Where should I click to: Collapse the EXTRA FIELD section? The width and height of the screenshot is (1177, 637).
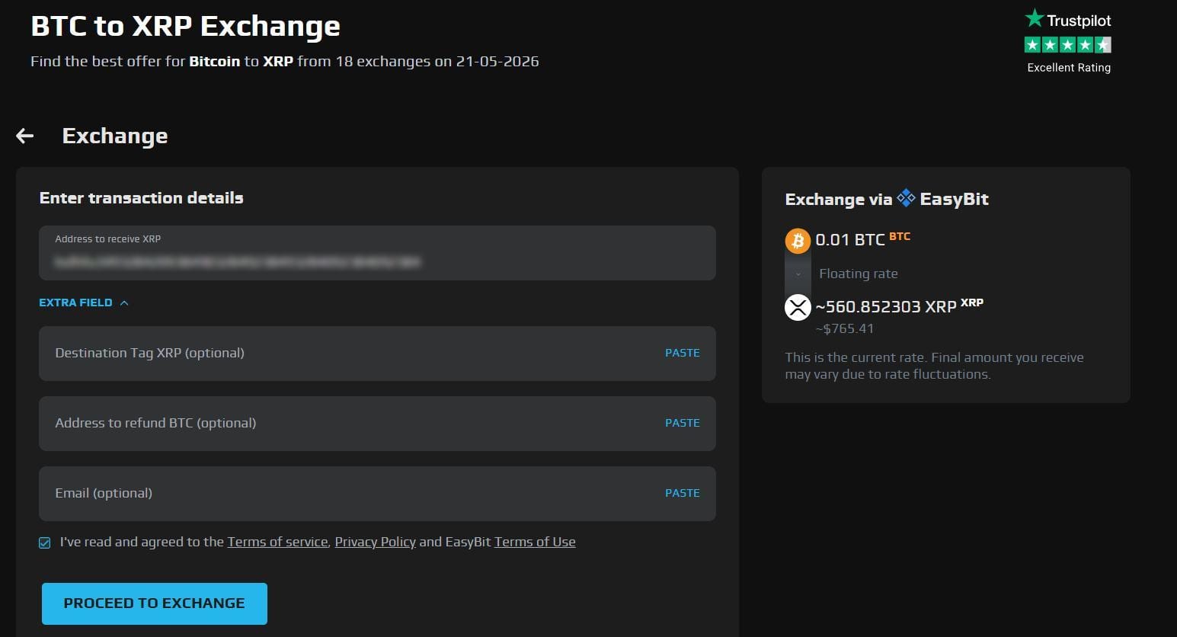click(x=84, y=302)
